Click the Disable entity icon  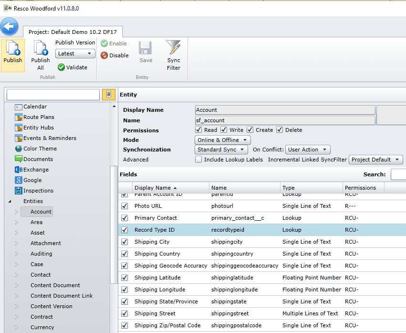pos(104,55)
